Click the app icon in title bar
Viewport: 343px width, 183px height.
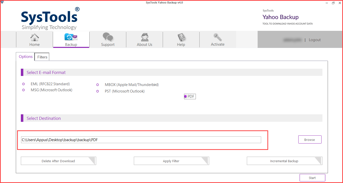point(2,3)
